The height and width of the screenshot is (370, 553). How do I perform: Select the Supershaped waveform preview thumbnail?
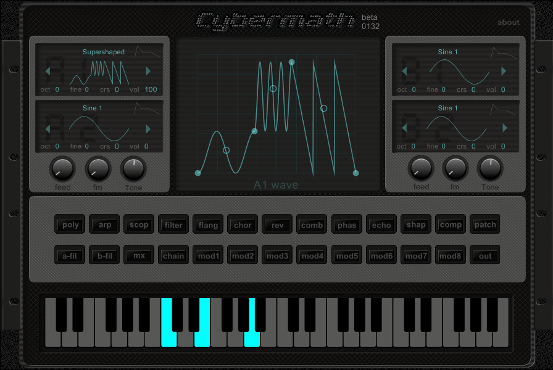coord(99,73)
